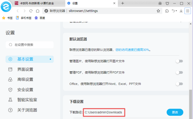The width and height of the screenshot is (193, 119).
Task: Open 书签 bookmarks folder
Action: click(x=7, y=18)
